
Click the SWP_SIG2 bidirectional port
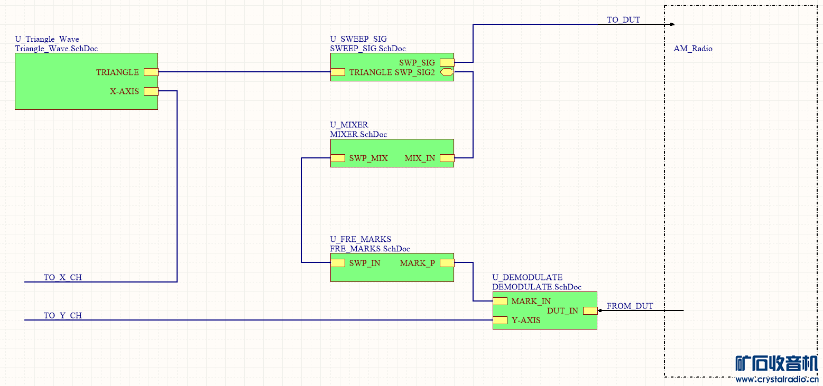click(x=447, y=72)
